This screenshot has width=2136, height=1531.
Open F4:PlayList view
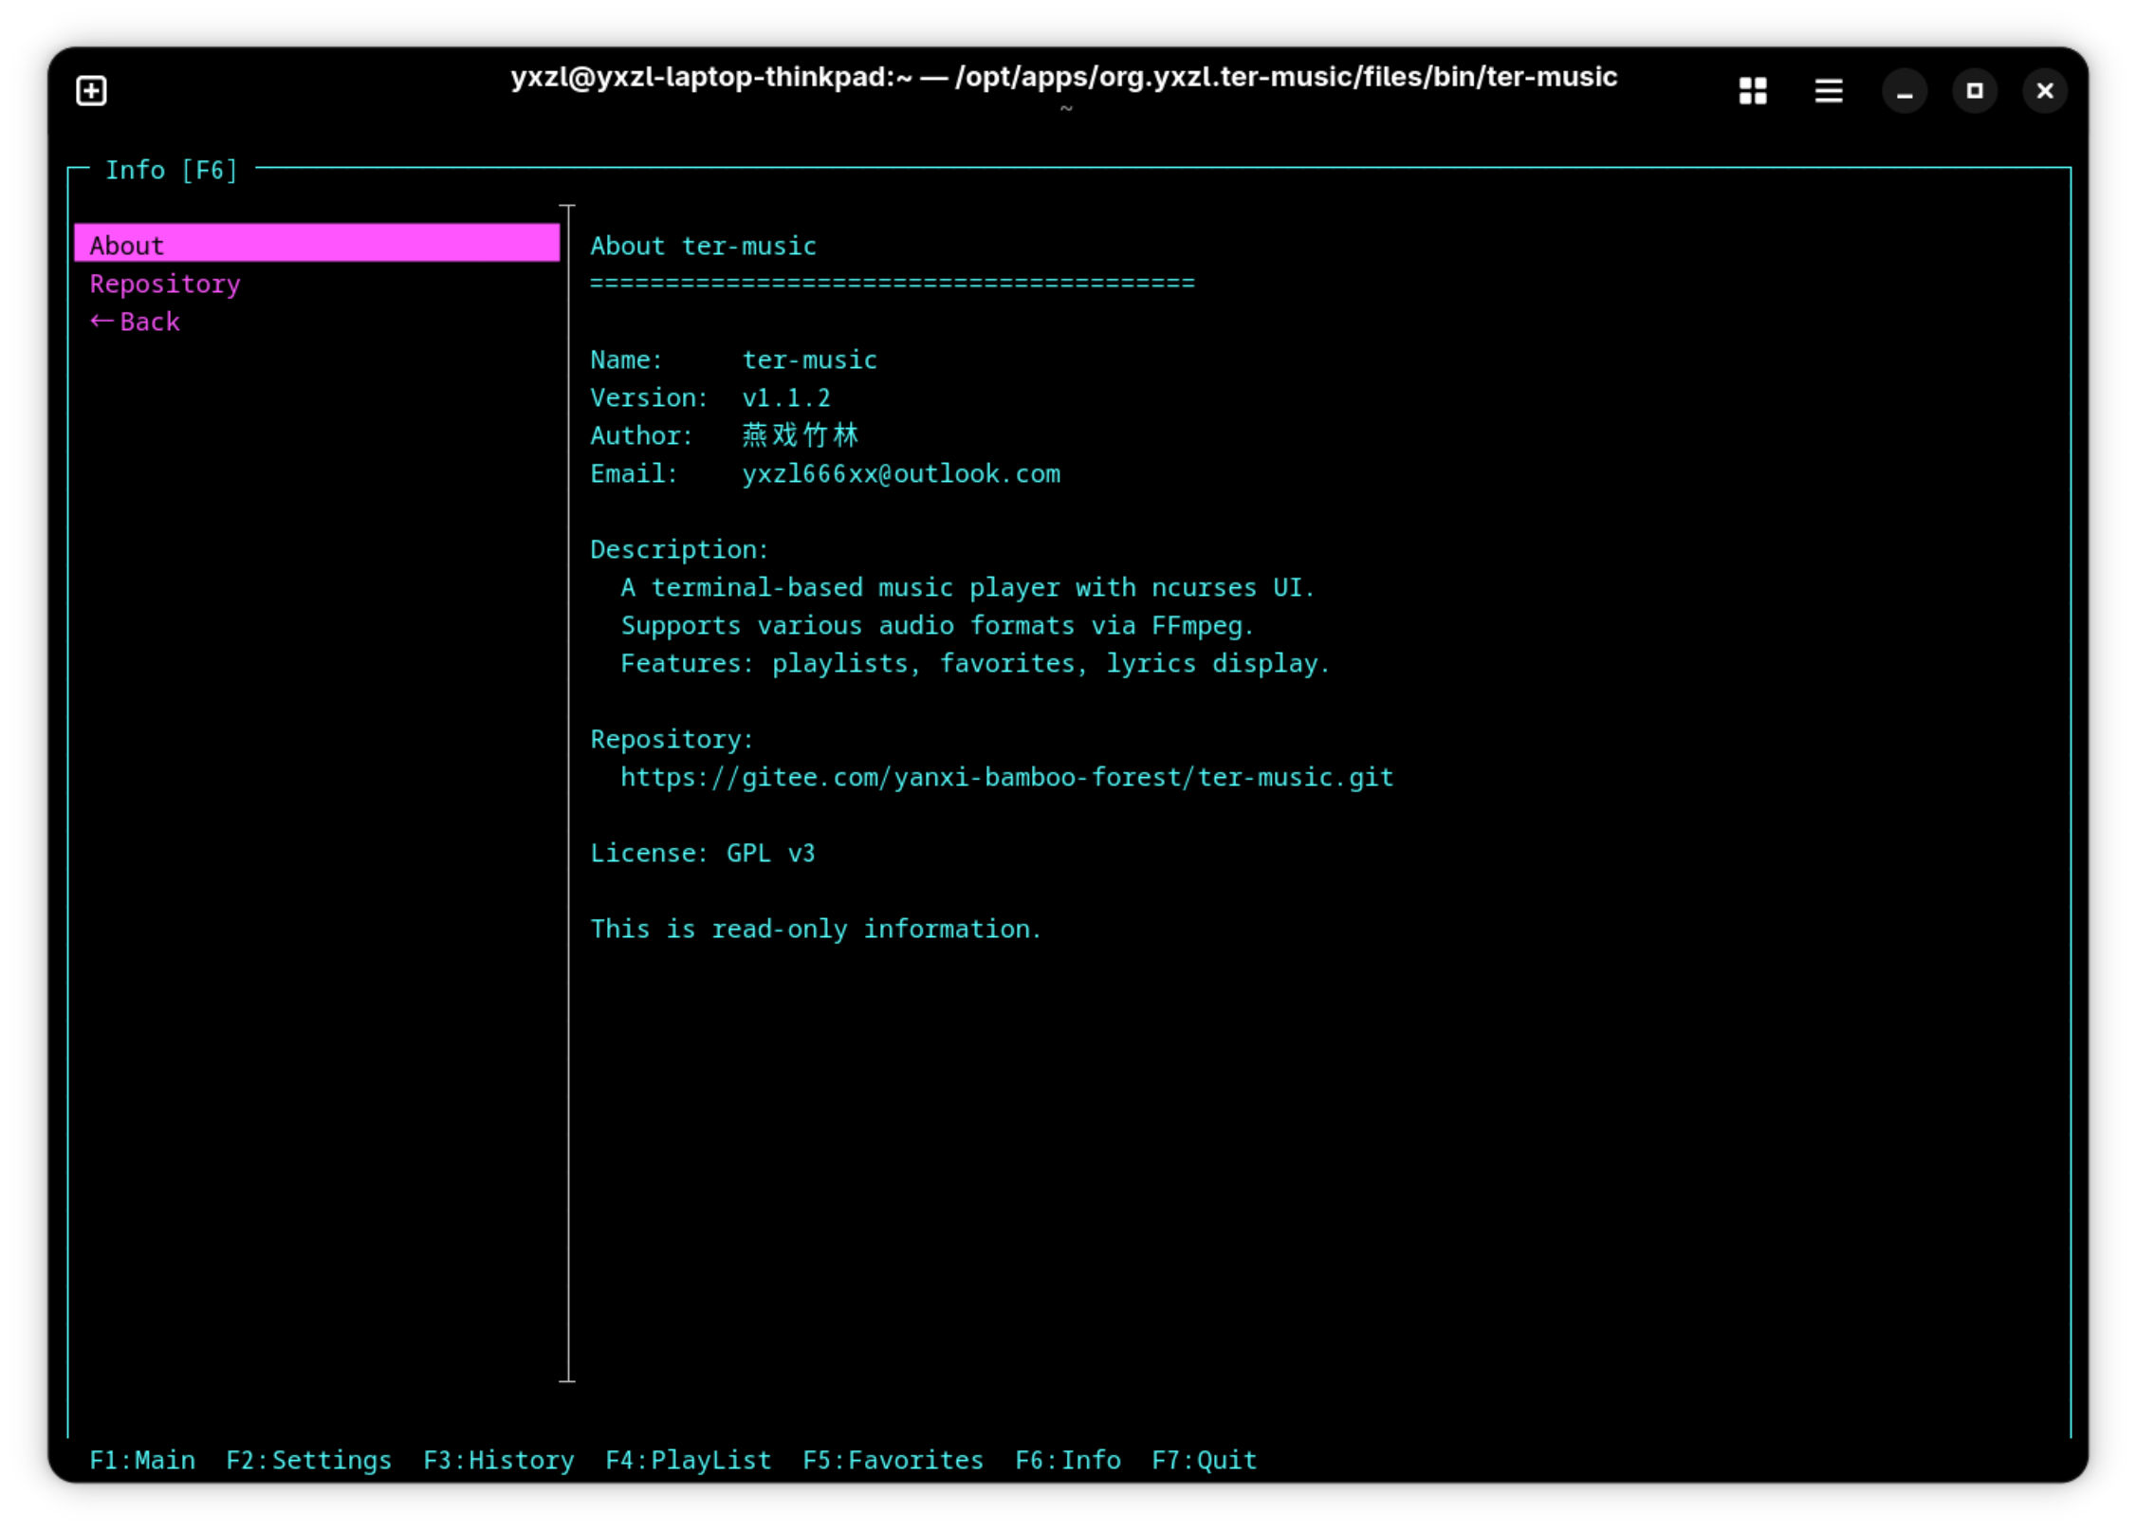[x=688, y=1459]
